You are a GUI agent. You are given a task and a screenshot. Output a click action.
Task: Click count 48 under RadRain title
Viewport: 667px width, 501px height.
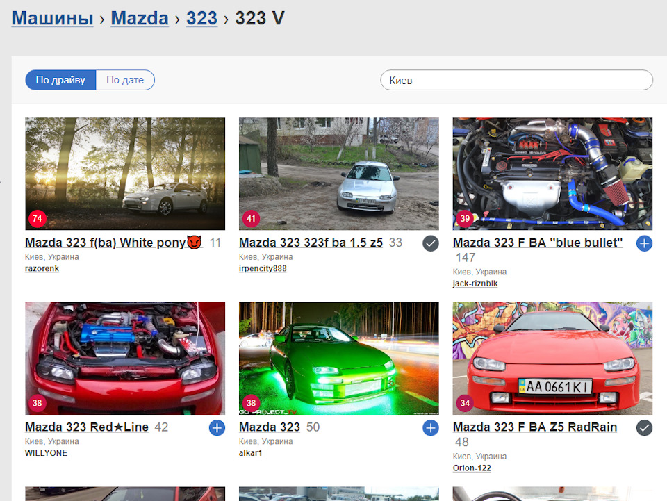point(462,443)
